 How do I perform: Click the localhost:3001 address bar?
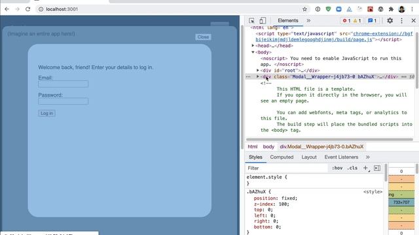click(x=171, y=9)
